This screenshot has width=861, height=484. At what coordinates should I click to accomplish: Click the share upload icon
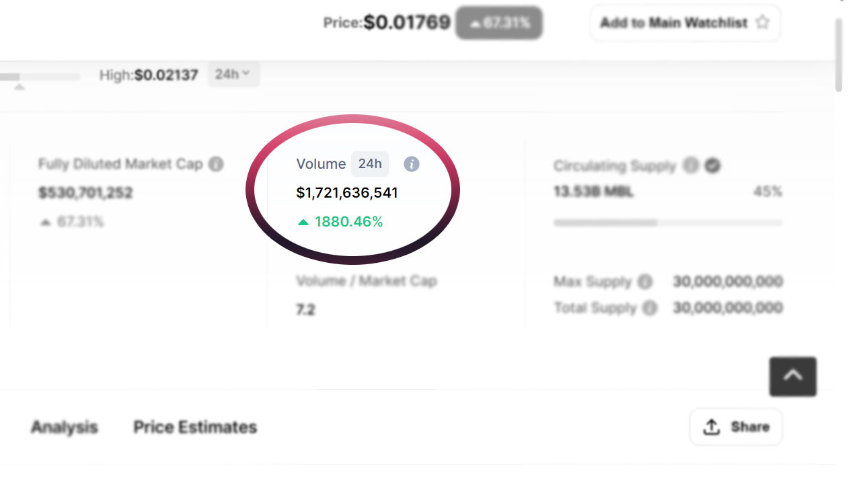[x=712, y=427]
